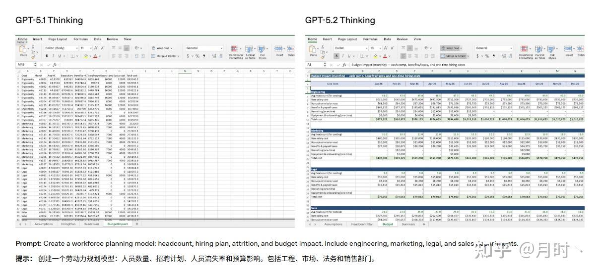Toggle Italic in GPT-5.1 Excel window

53,56
